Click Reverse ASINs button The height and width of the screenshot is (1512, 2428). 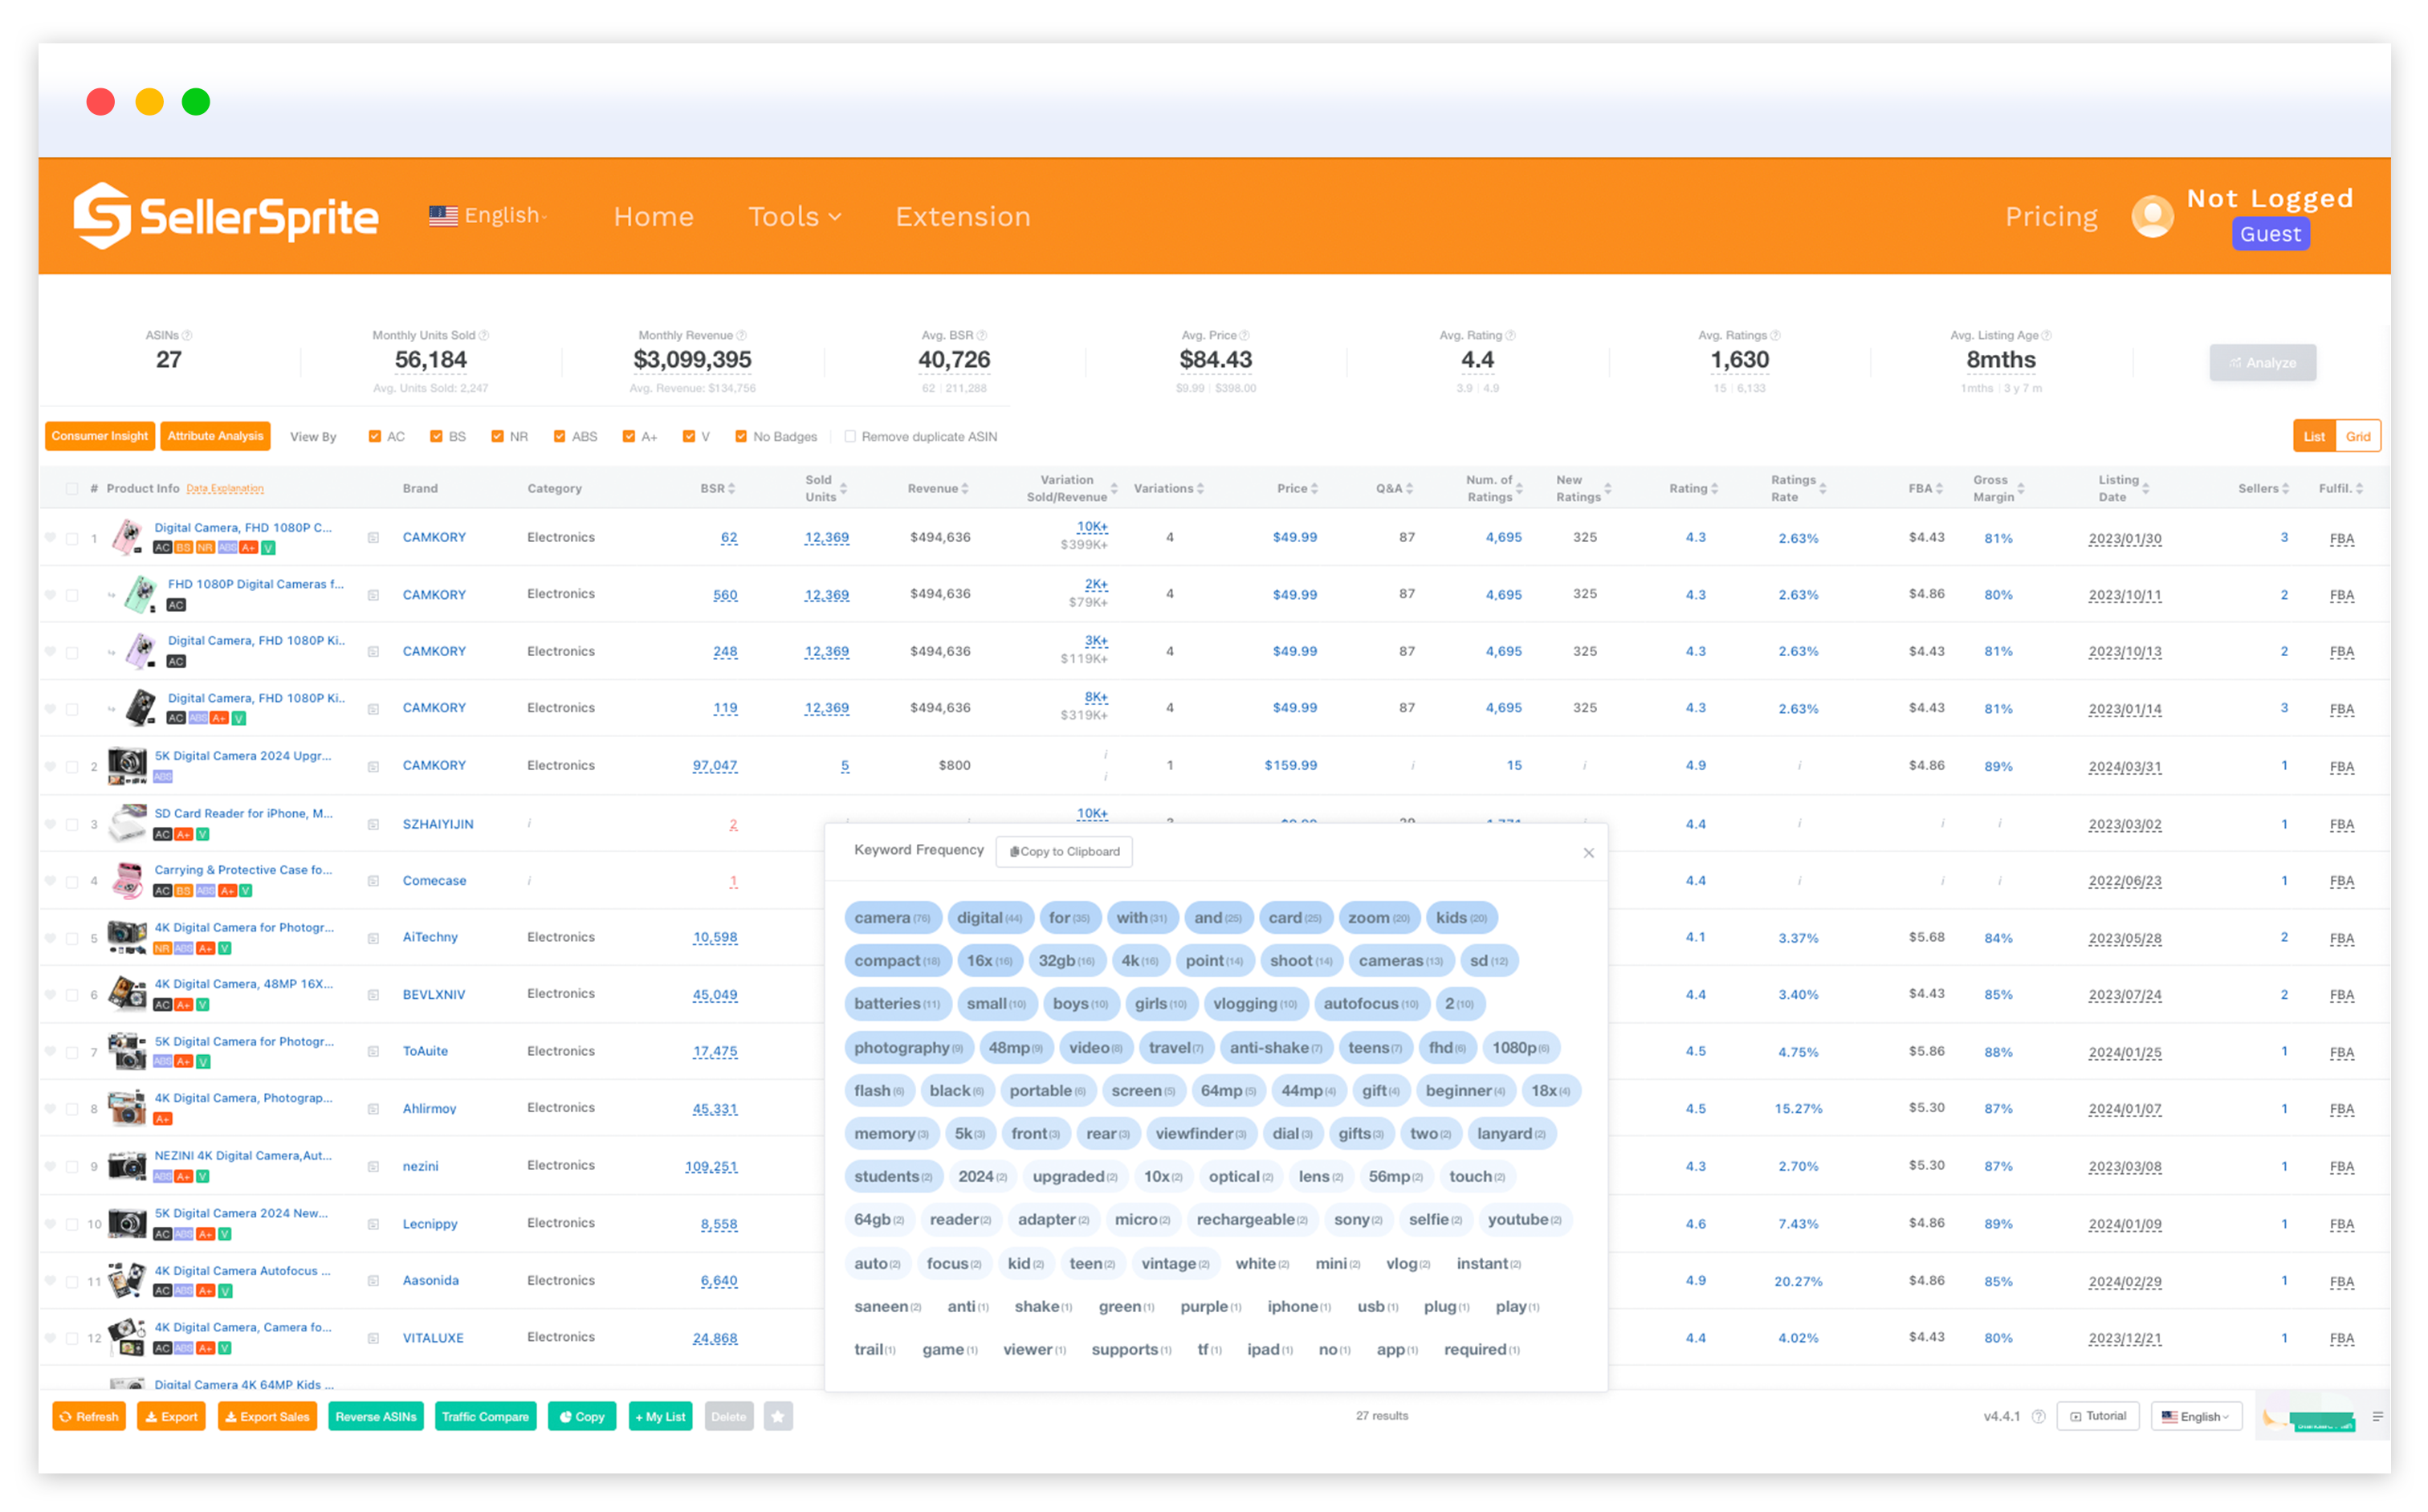(376, 1416)
